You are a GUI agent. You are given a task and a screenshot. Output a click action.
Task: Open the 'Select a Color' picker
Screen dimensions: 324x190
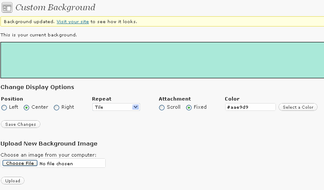tap(298, 107)
